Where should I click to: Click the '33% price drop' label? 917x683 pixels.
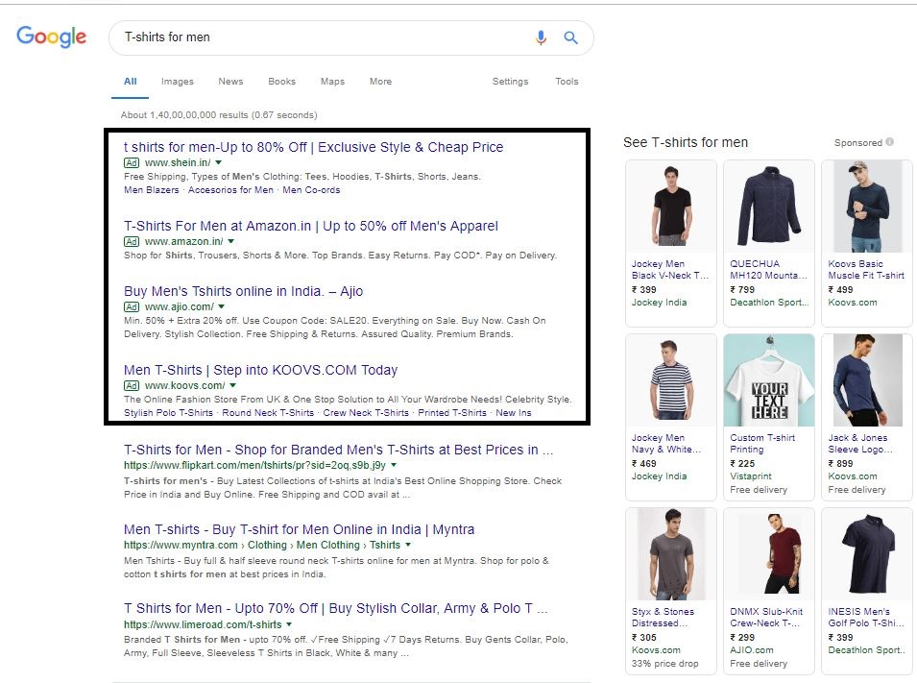(x=664, y=664)
